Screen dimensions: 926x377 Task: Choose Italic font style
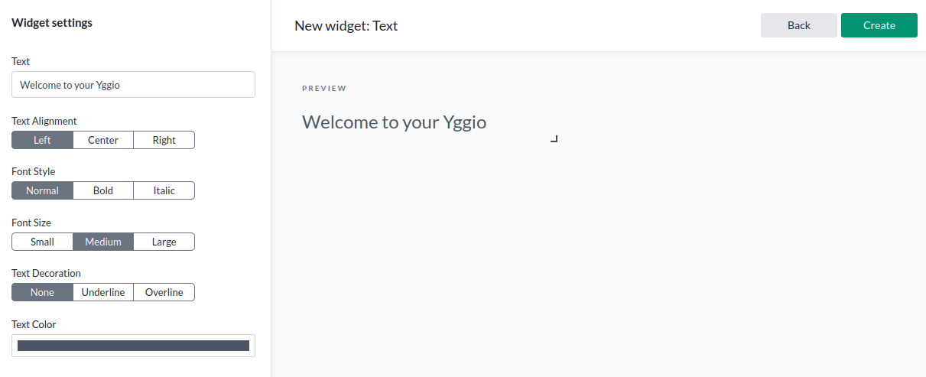pyautogui.click(x=164, y=190)
